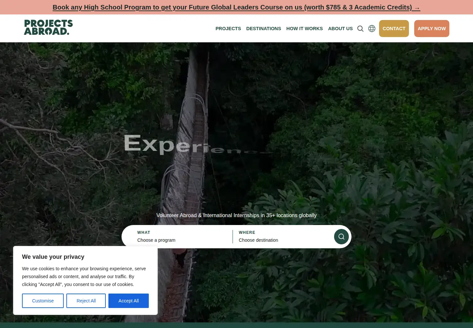Accept all cookies
Image resolution: width=473 pixels, height=328 pixels.
[128, 301]
